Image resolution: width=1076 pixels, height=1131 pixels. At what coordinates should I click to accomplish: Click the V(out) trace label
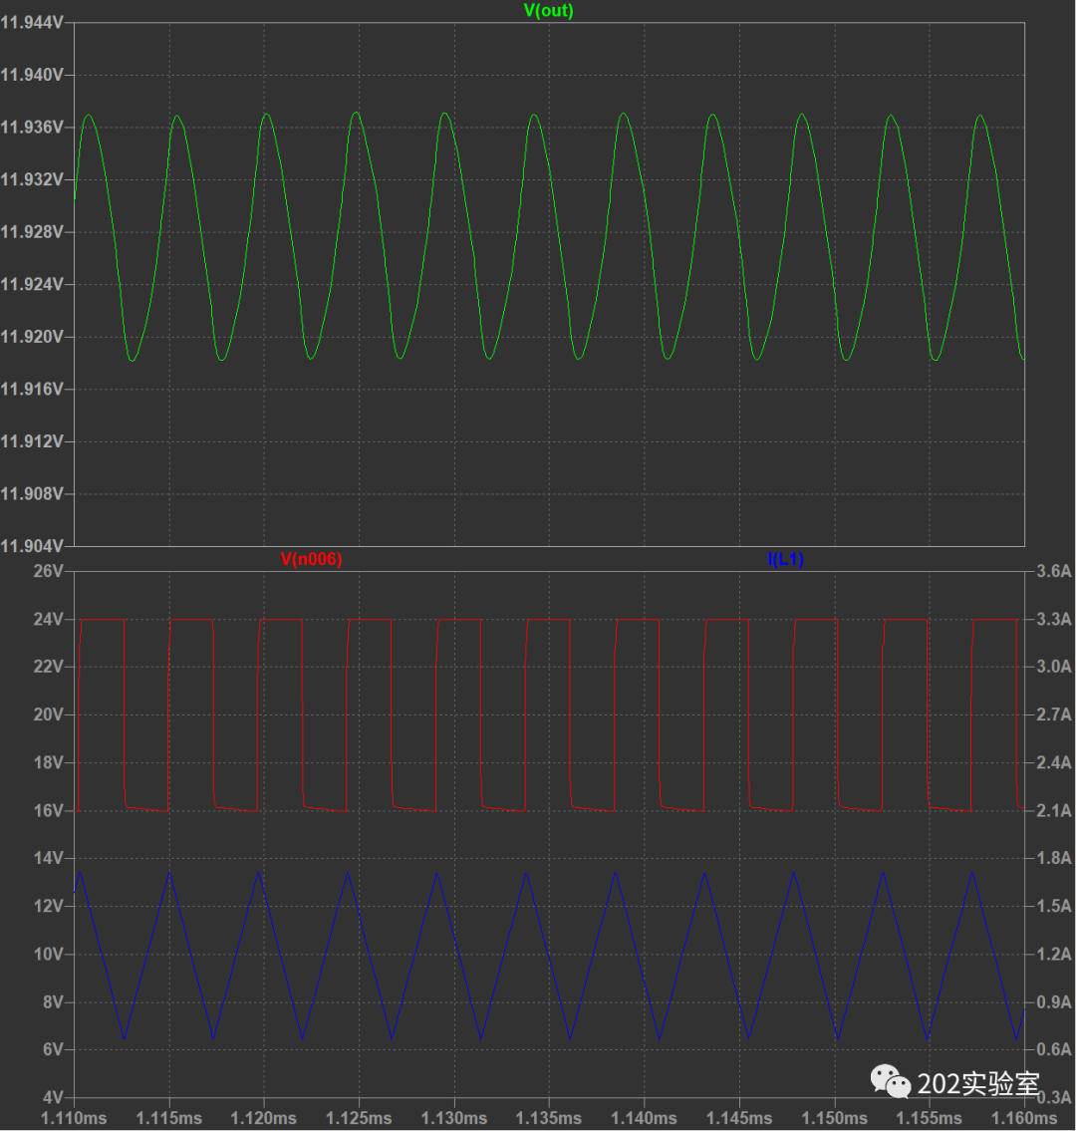[x=548, y=11]
